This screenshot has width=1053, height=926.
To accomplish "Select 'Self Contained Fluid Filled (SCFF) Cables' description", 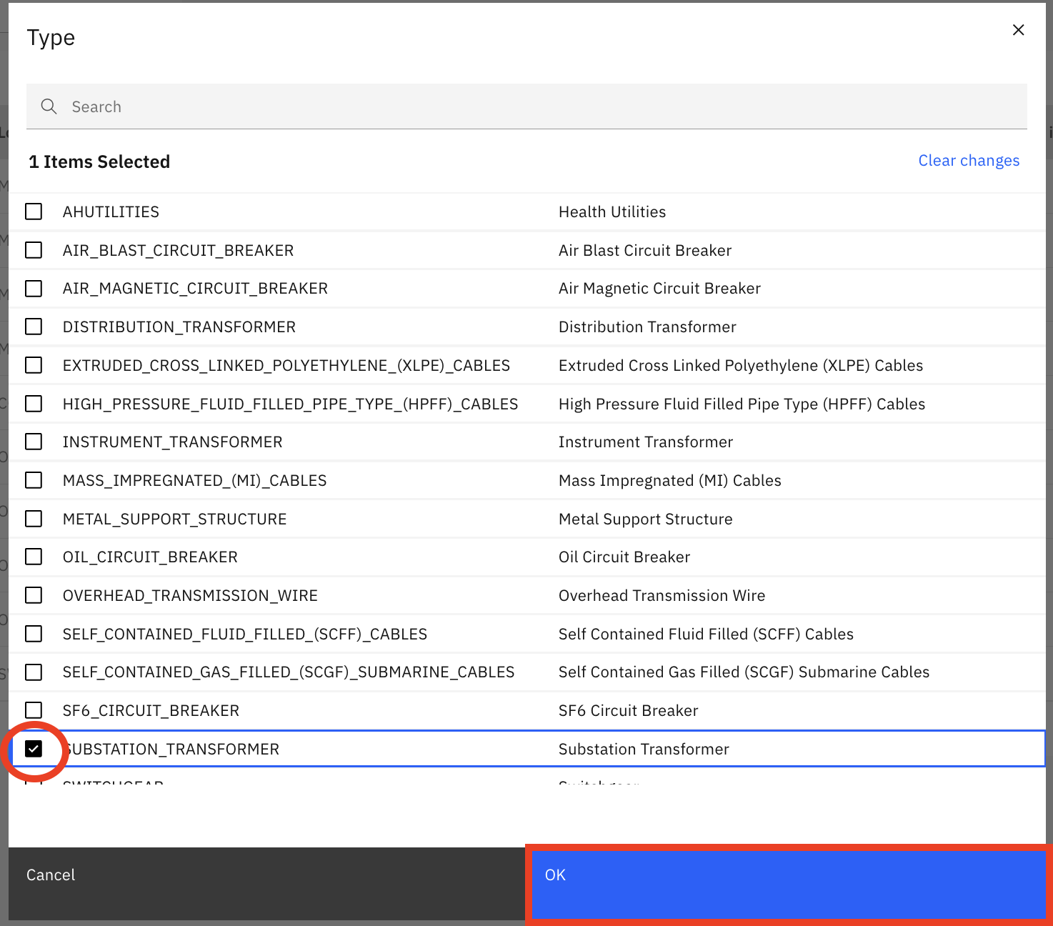I will [x=706, y=634].
